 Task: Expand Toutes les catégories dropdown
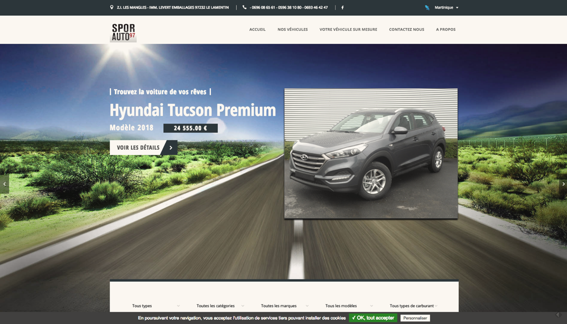220,306
